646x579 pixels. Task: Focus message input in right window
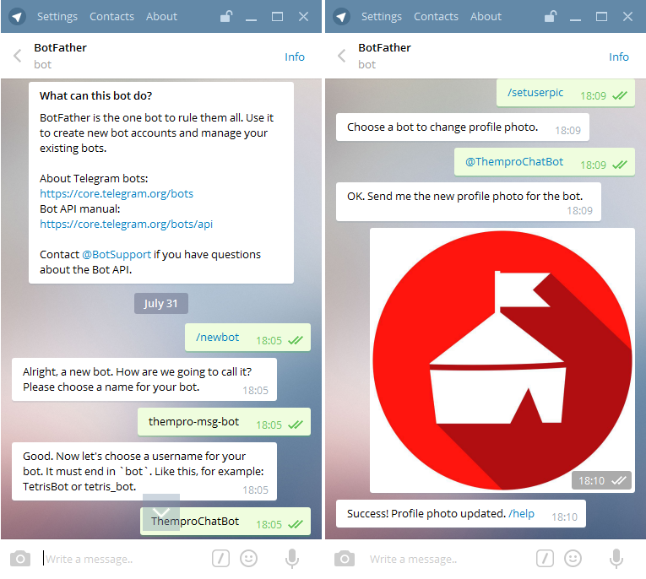[449, 560]
